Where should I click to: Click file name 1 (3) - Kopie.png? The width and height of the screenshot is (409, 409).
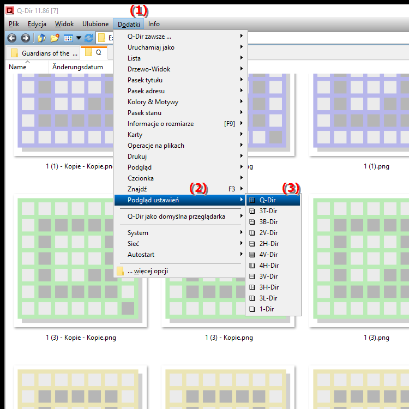(229, 338)
